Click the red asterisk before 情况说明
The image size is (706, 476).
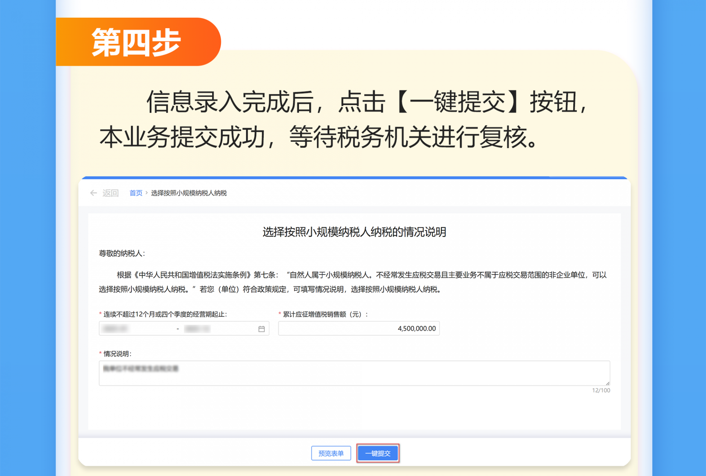[x=100, y=354]
